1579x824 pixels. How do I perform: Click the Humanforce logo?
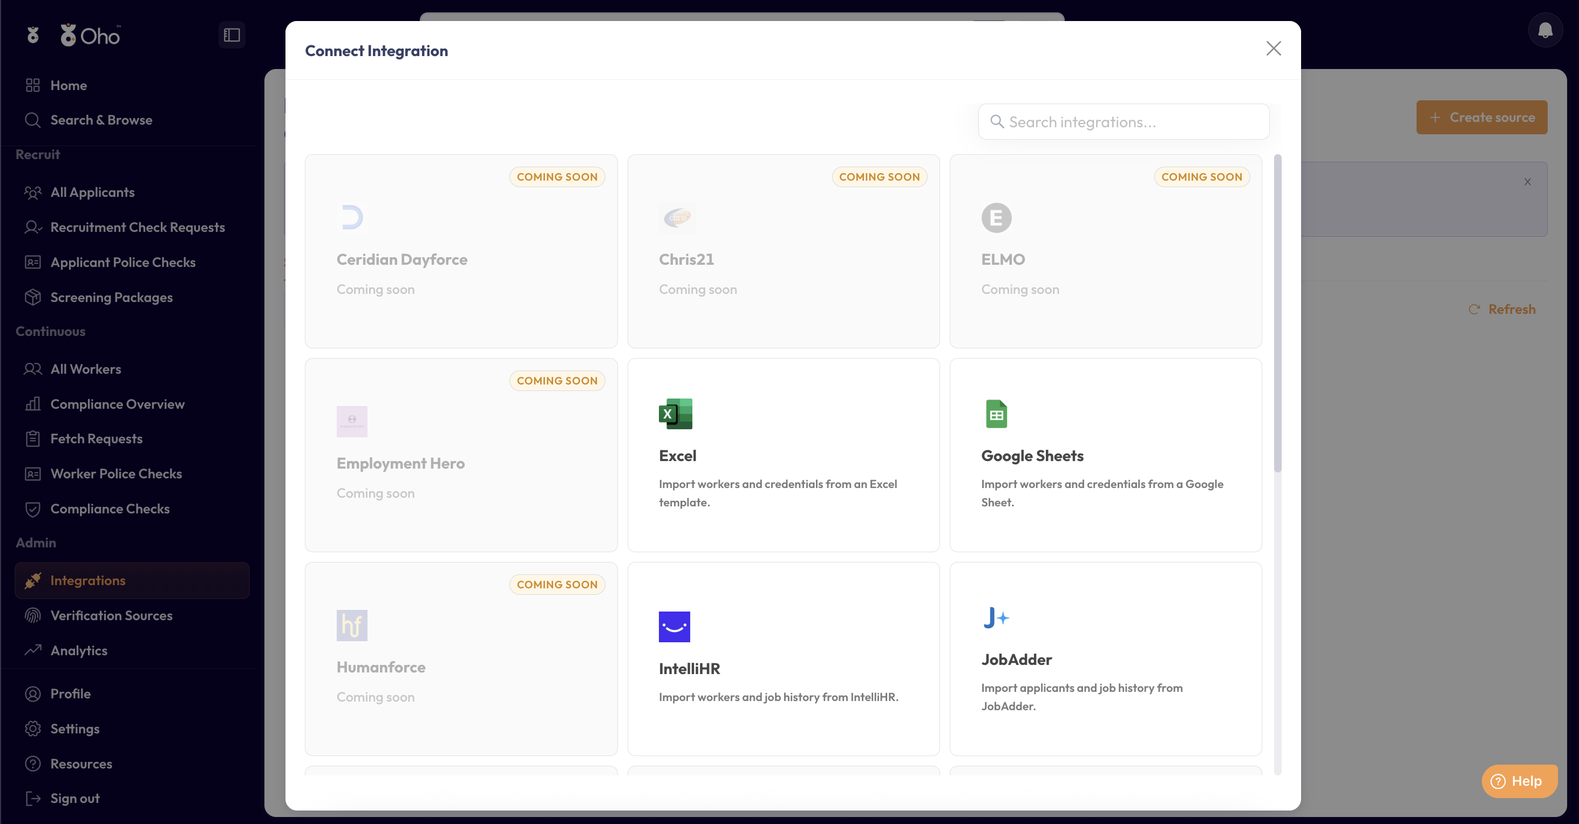352,625
